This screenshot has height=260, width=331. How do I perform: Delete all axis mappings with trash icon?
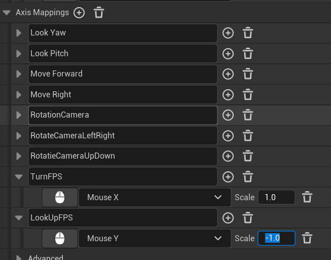click(99, 13)
